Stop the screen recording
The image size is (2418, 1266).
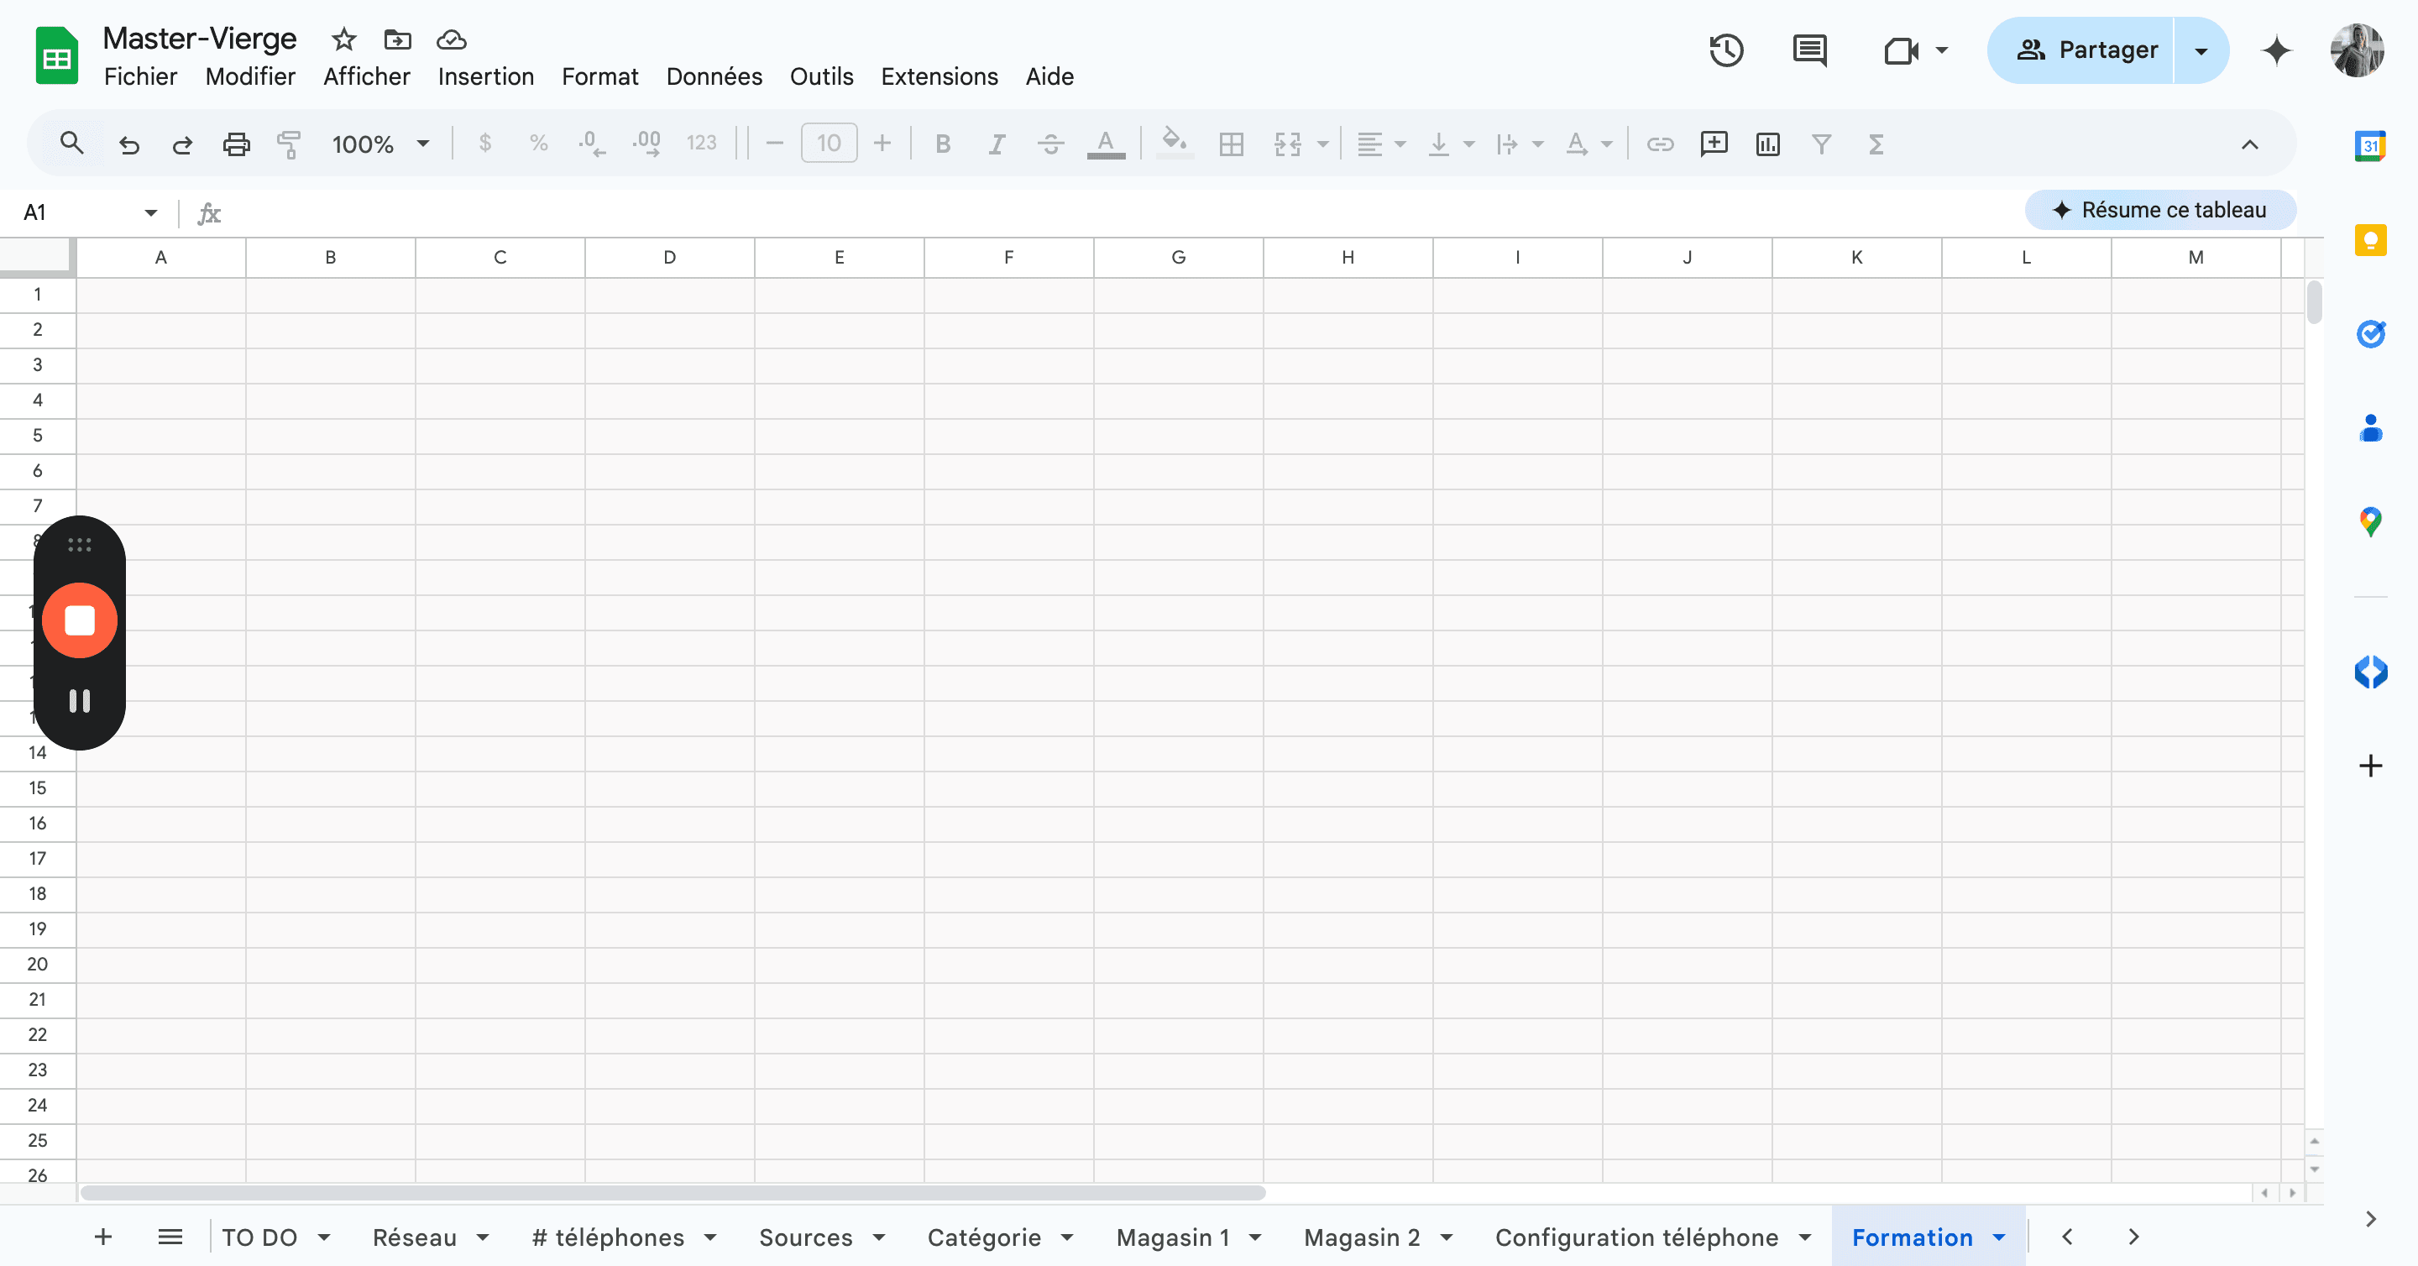pyautogui.click(x=80, y=620)
